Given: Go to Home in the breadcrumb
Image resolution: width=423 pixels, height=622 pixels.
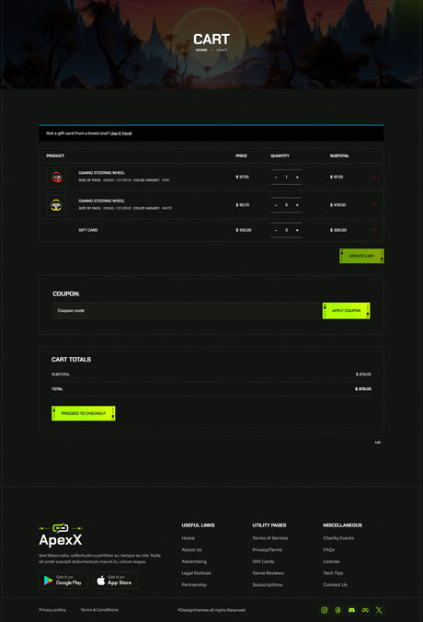Looking at the screenshot, I should [x=201, y=50].
